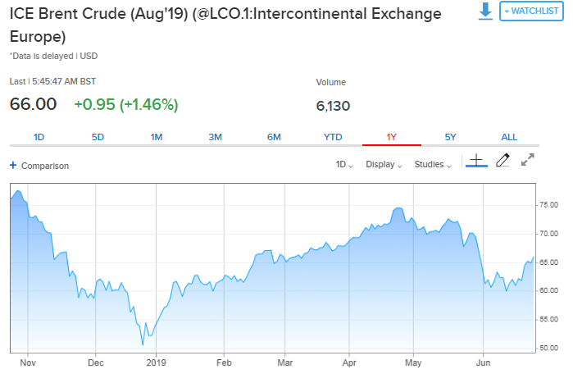Select the active 1Y range tab
This screenshot has width=573, height=374.
(x=392, y=137)
